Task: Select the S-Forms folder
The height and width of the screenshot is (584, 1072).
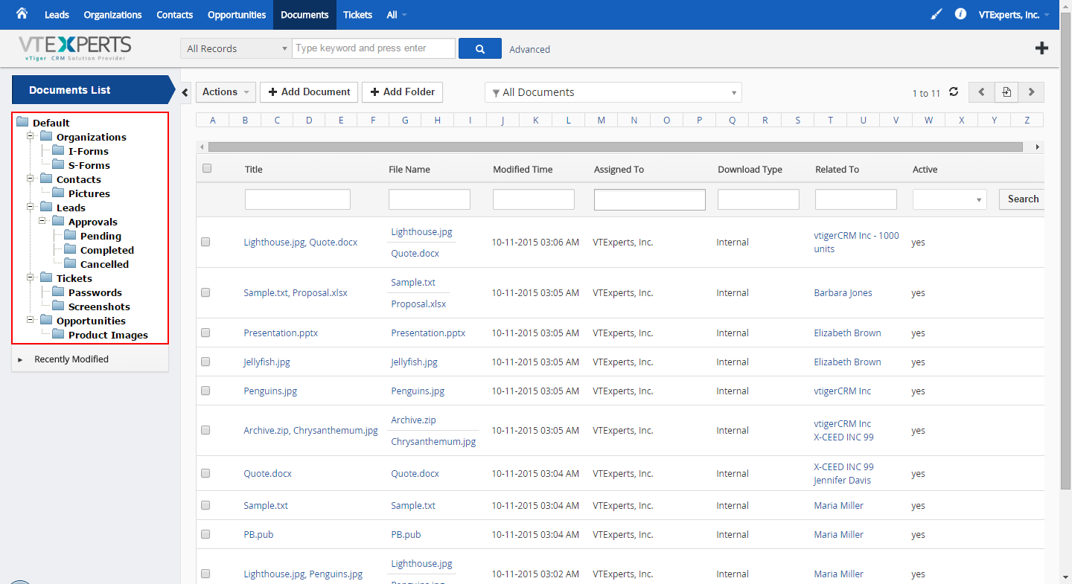Action: click(x=89, y=165)
